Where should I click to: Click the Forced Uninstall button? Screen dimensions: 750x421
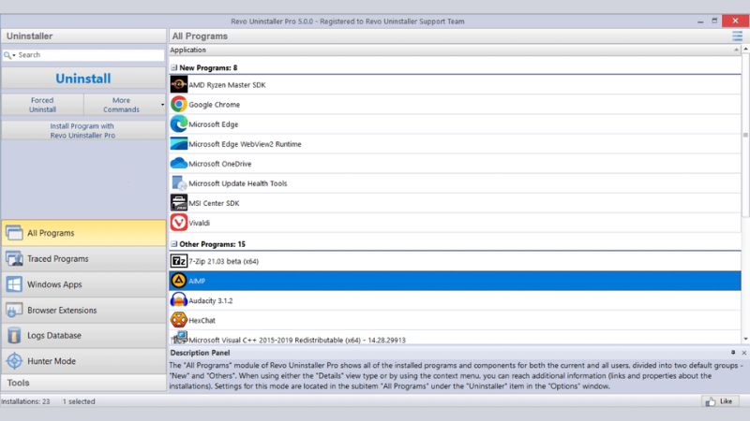[x=42, y=105]
